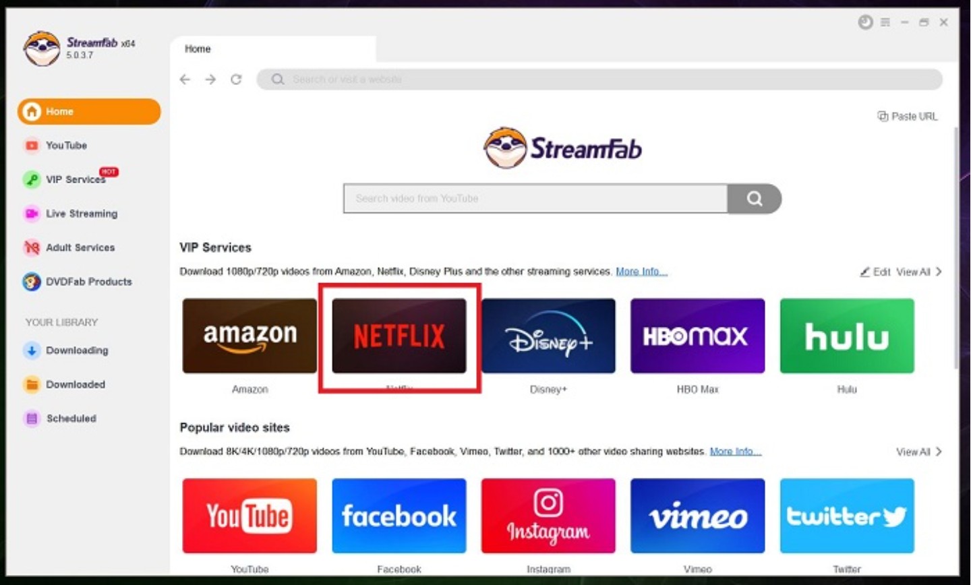Open the hamburger menu in title bar

click(x=885, y=22)
